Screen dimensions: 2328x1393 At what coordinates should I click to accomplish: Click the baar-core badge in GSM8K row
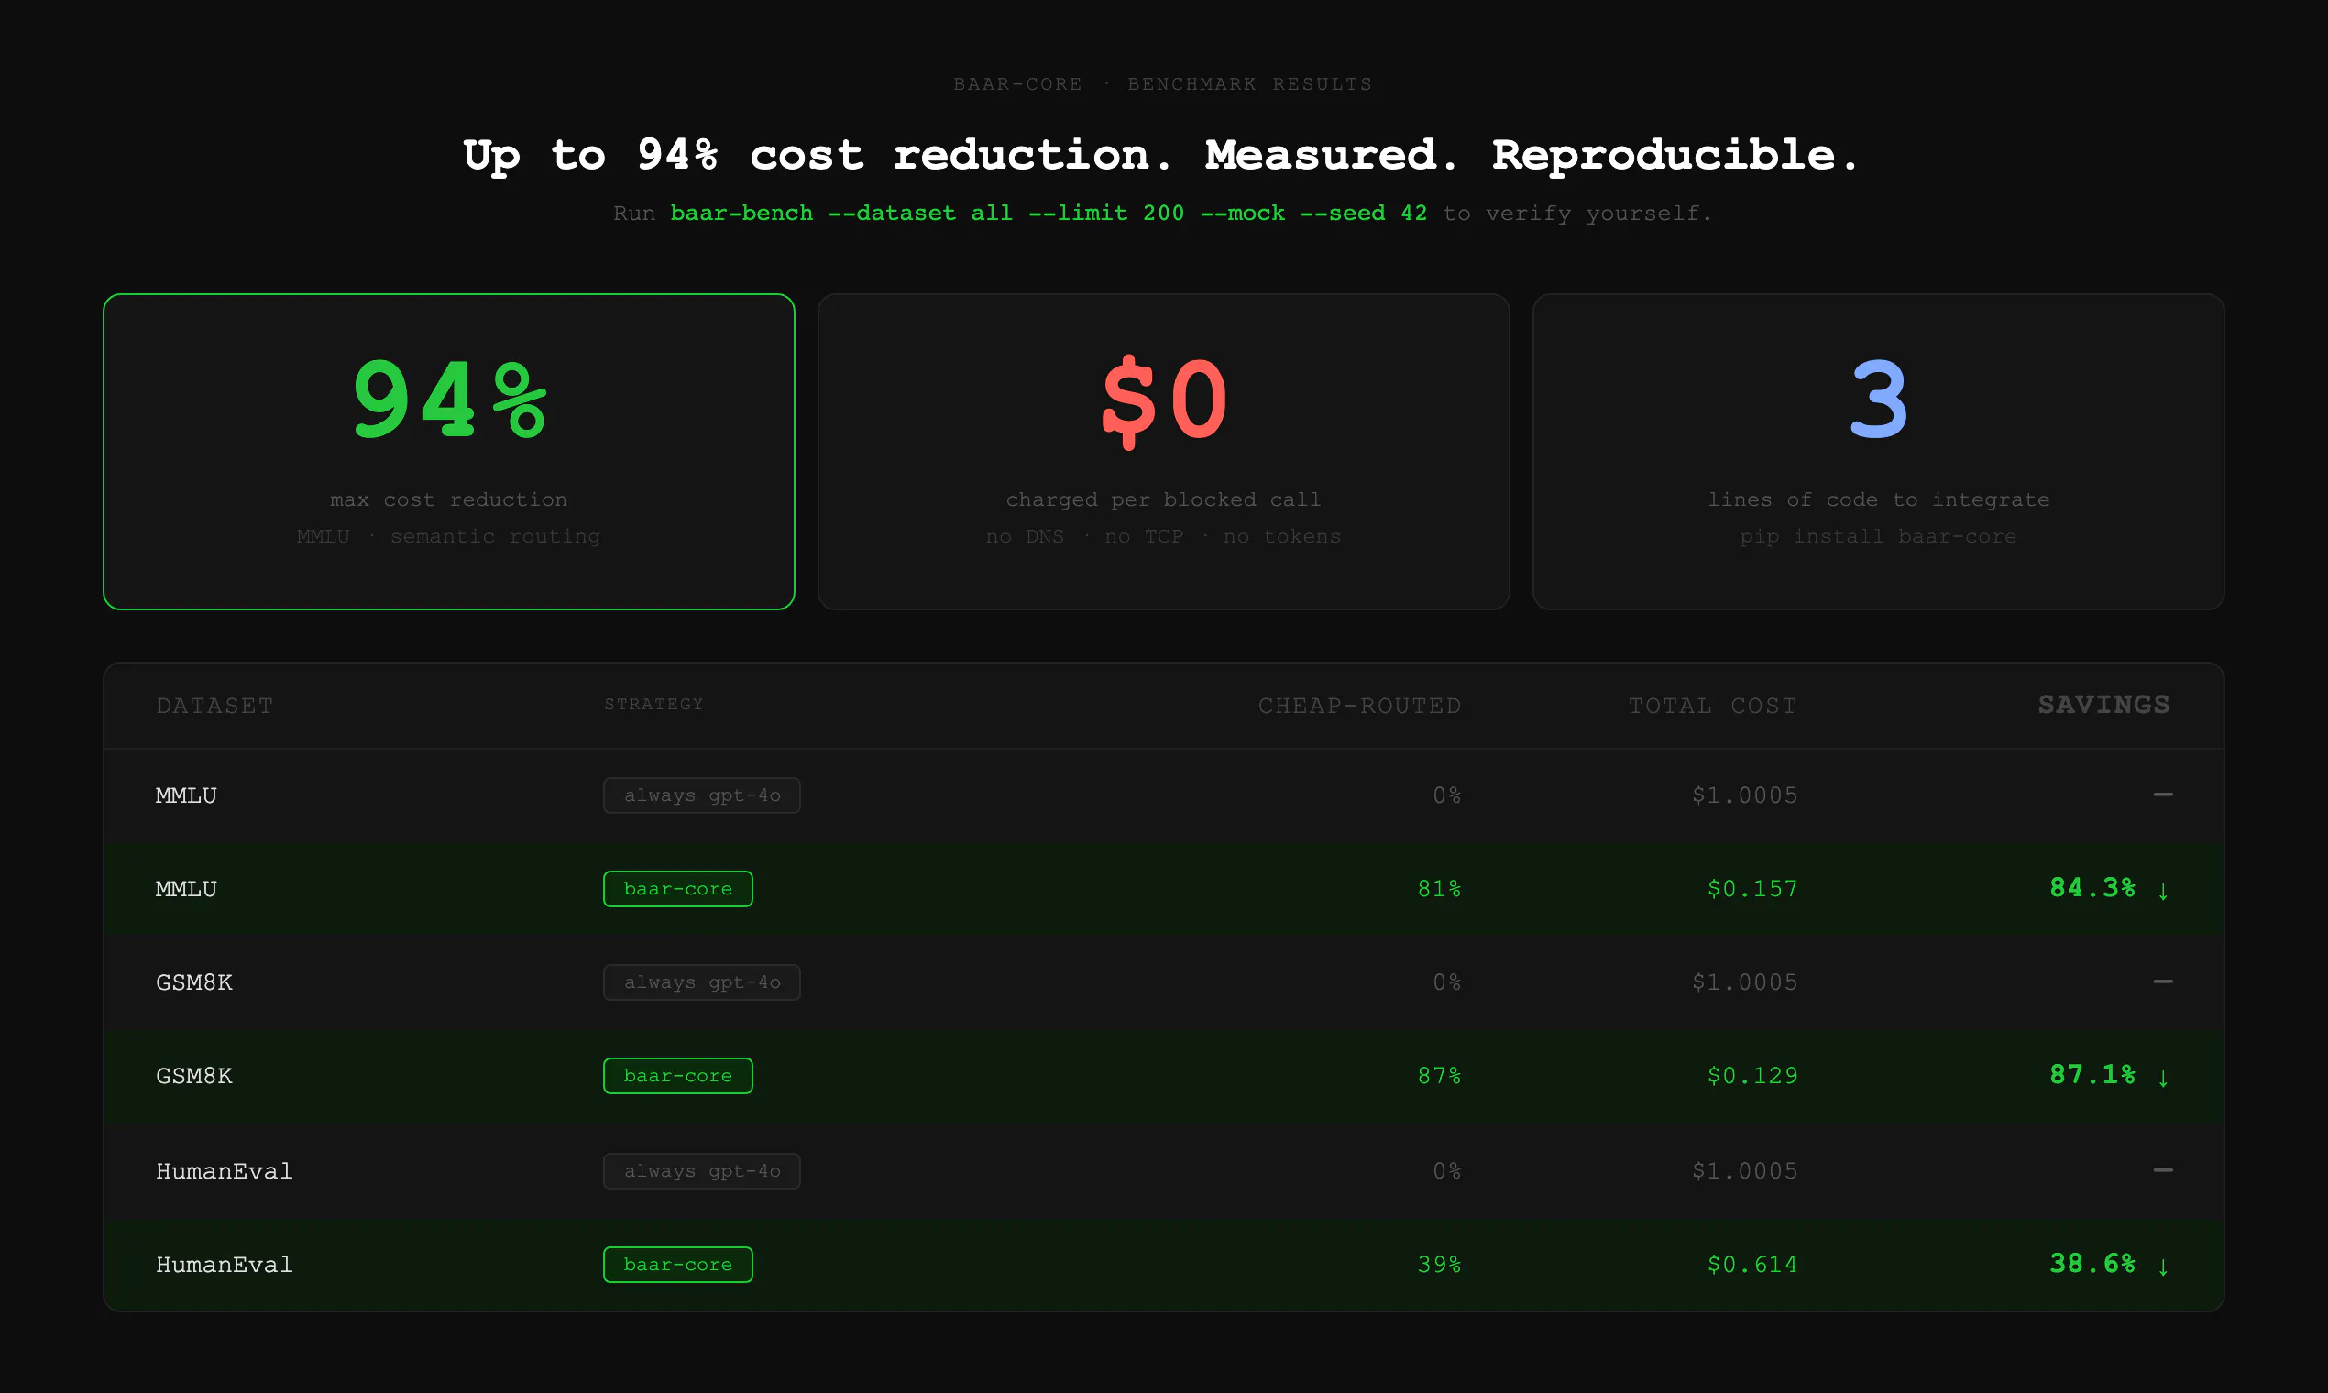point(677,1076)
